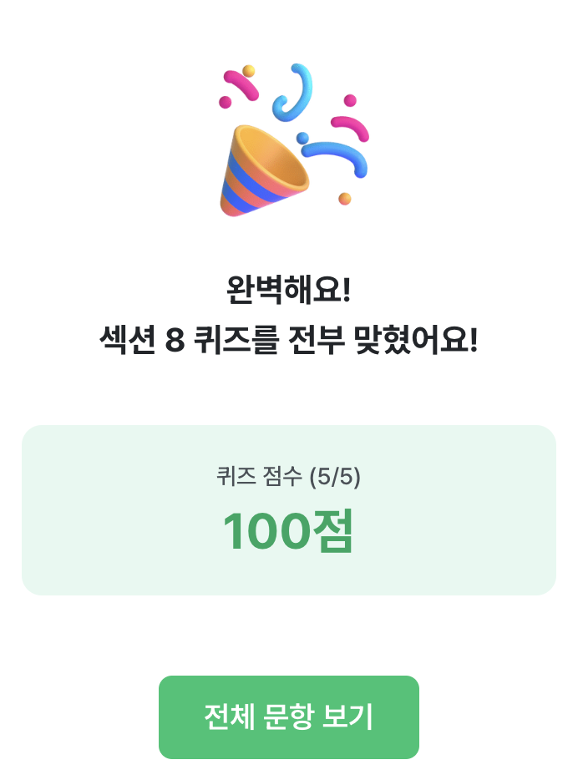
Task: Click the (5/5) fraction in score label
Action: [335, 477]
